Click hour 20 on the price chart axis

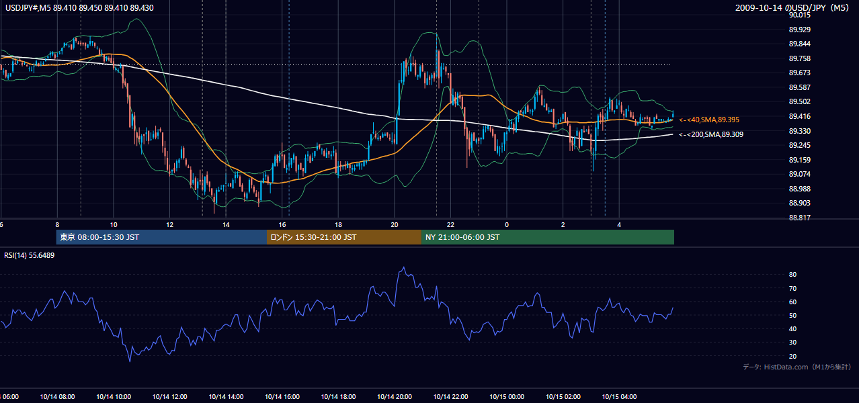point(395,224)
